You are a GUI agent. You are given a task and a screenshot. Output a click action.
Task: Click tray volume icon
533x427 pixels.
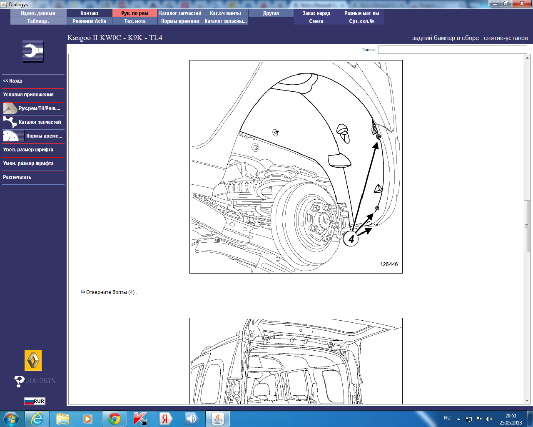489,419
